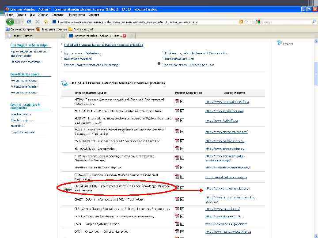Open description page icon for AGRIS MUNDUS row
This screenshot has width=318, height=238.
point(182,111)
